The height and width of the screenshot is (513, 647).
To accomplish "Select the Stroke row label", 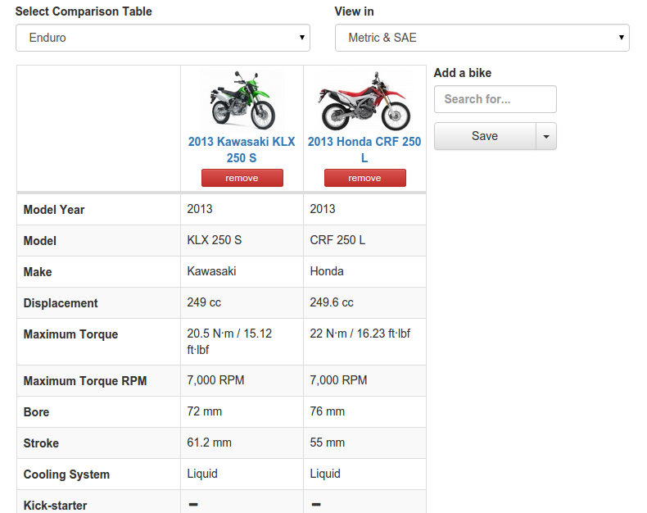I will 41,443.
